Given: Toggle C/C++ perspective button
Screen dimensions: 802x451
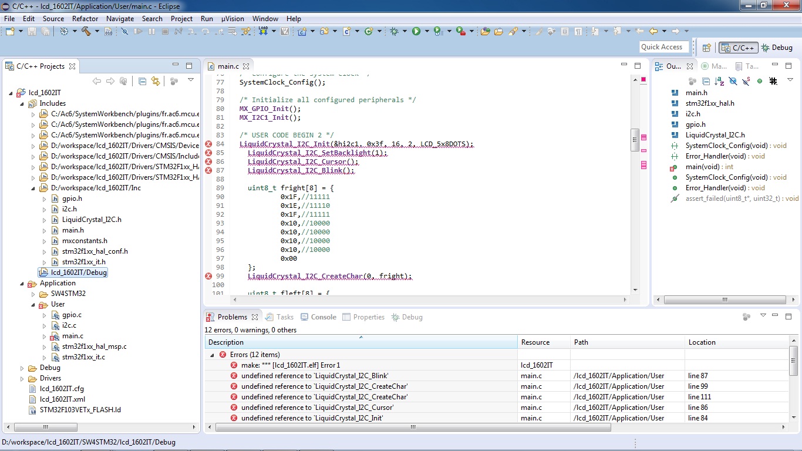Looking at the screenshot, I should (738, 48).
